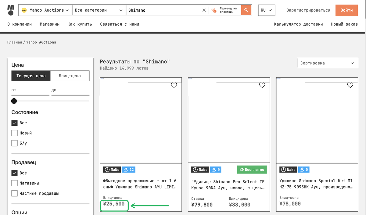Open the Shimano Special Kei MI lot title
Image resolution: width=366 pixels, height=215 pixels.
point(316,184)
